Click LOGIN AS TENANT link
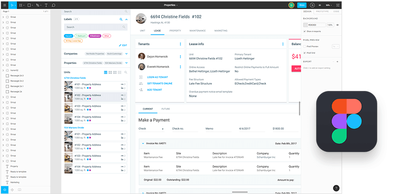This screenshot has width=408, height=194. coord(157,78)
